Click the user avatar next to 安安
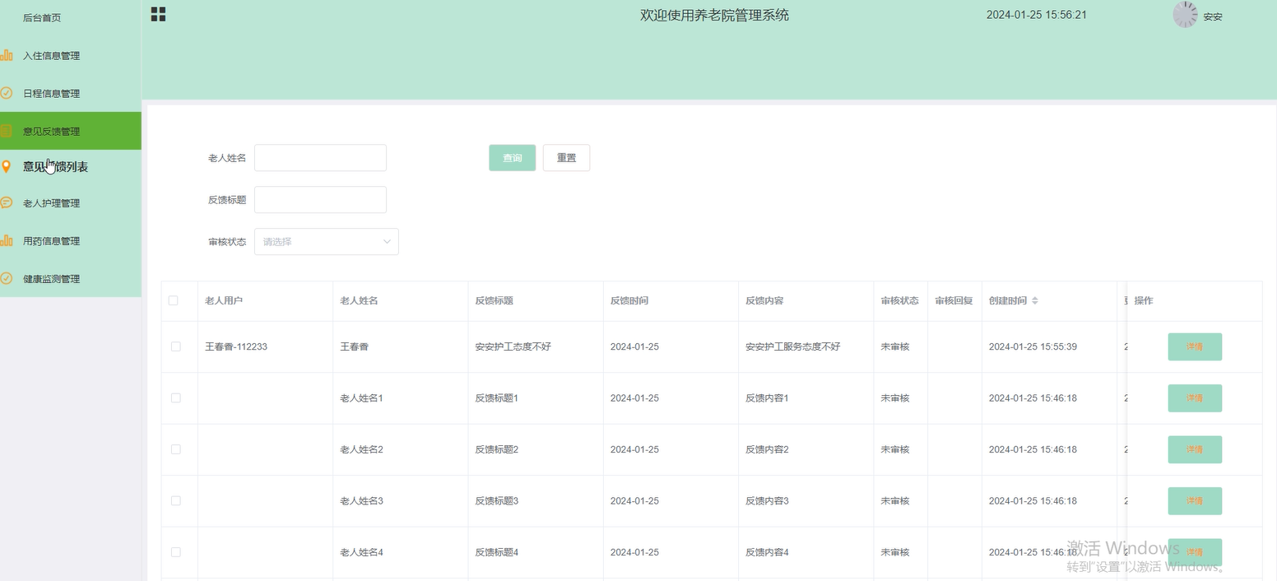The width and height of the screenshot is (1277, 581). pos(1185,15)
